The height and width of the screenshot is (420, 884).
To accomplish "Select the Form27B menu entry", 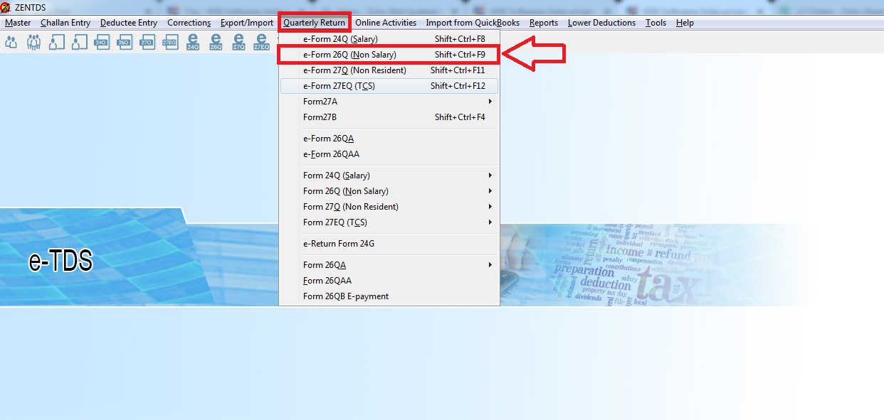I will point(389,117).
